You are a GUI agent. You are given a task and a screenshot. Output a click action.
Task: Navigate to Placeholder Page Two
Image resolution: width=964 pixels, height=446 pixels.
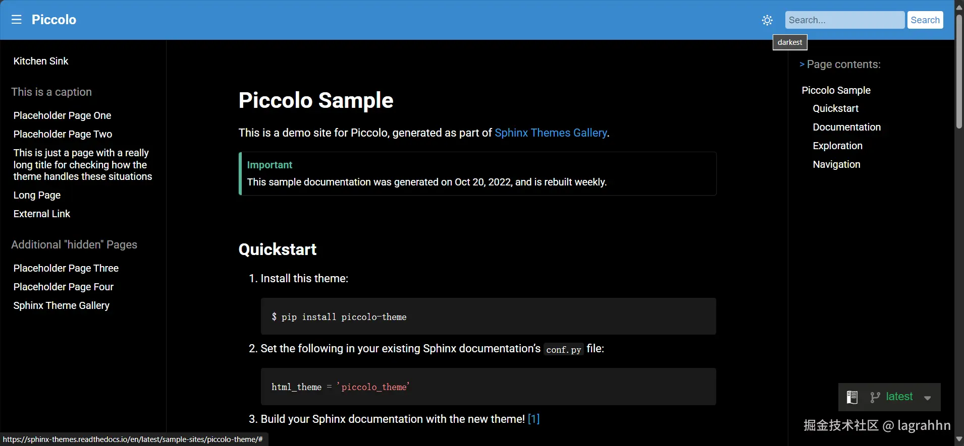(63, 134)
